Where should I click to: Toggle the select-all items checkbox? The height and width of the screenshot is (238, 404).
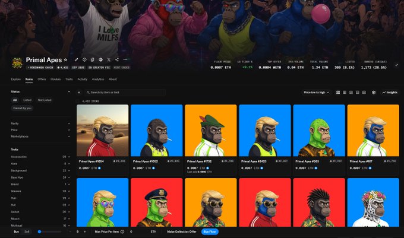click(x=78, y=101)
